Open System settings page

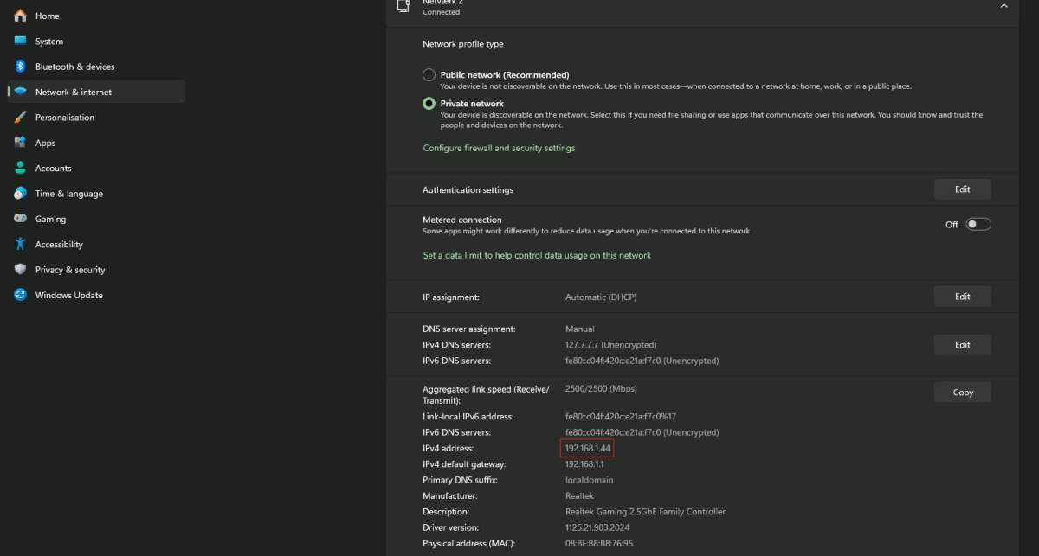click(96, 42)
